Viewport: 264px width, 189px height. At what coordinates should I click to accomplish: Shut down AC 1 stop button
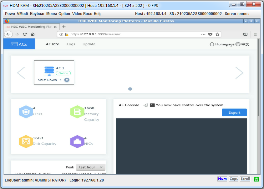pyautogui.click(x=67, y=80)
